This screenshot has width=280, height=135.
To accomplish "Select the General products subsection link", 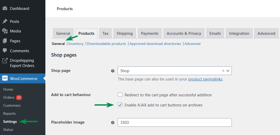I will 58,44.
